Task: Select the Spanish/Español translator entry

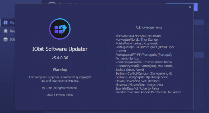Action: click(x=136, y=88)
